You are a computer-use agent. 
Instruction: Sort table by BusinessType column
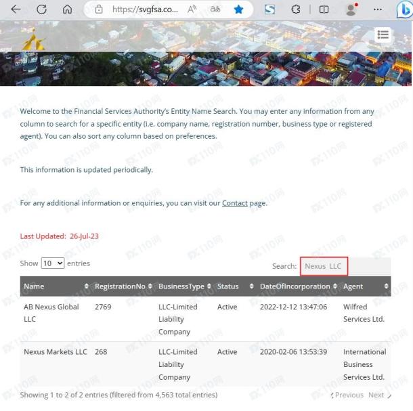(184, 286)
